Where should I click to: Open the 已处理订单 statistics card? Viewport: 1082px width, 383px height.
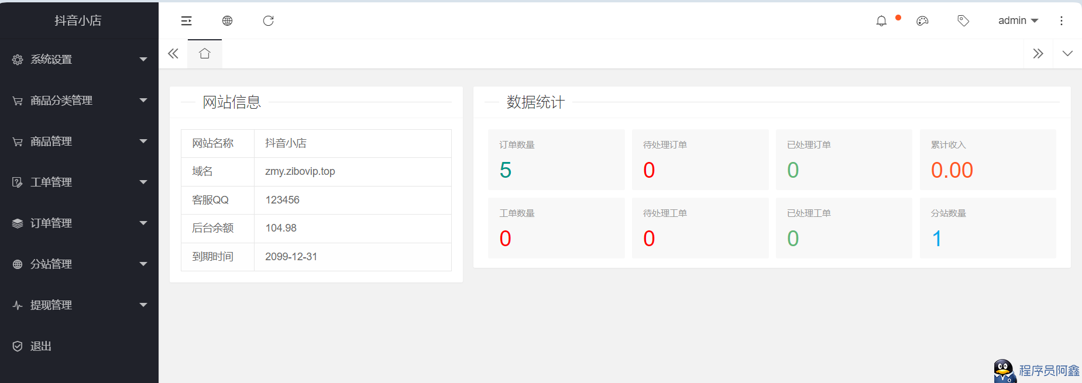coord(844,160)
